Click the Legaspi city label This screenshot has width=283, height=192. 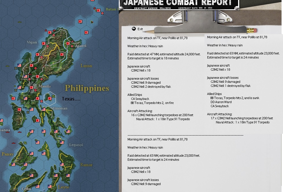tap(76, 145)
